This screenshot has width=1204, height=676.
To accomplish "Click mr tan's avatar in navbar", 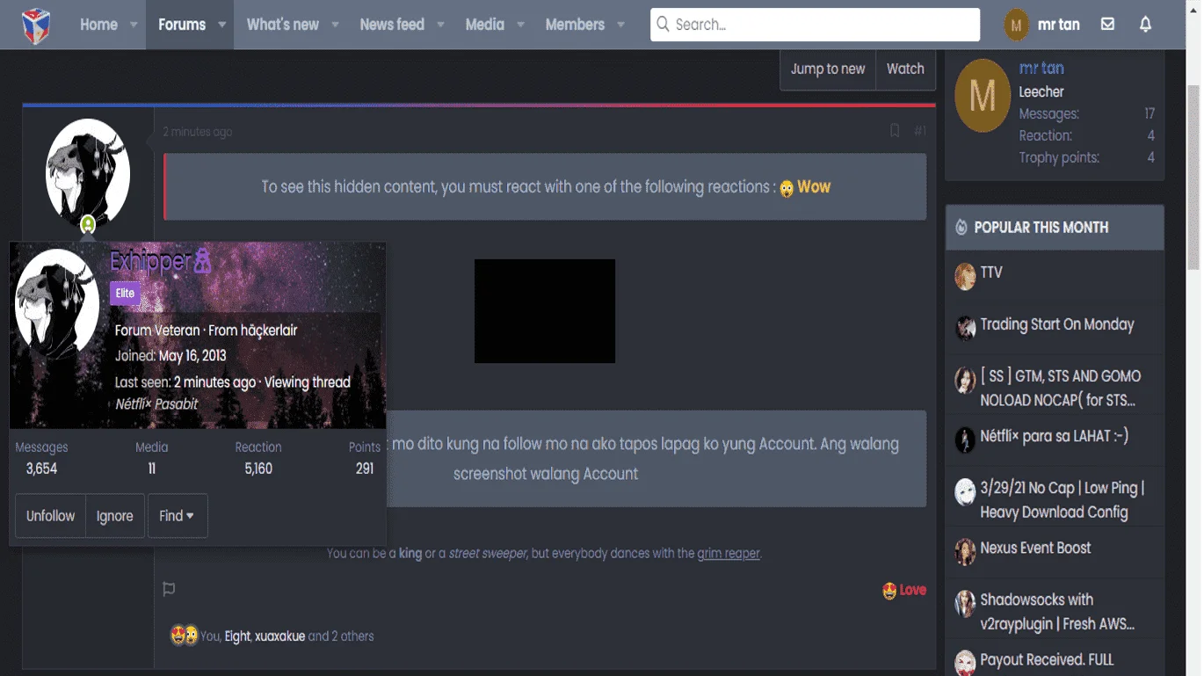I will click(1017, 25).
